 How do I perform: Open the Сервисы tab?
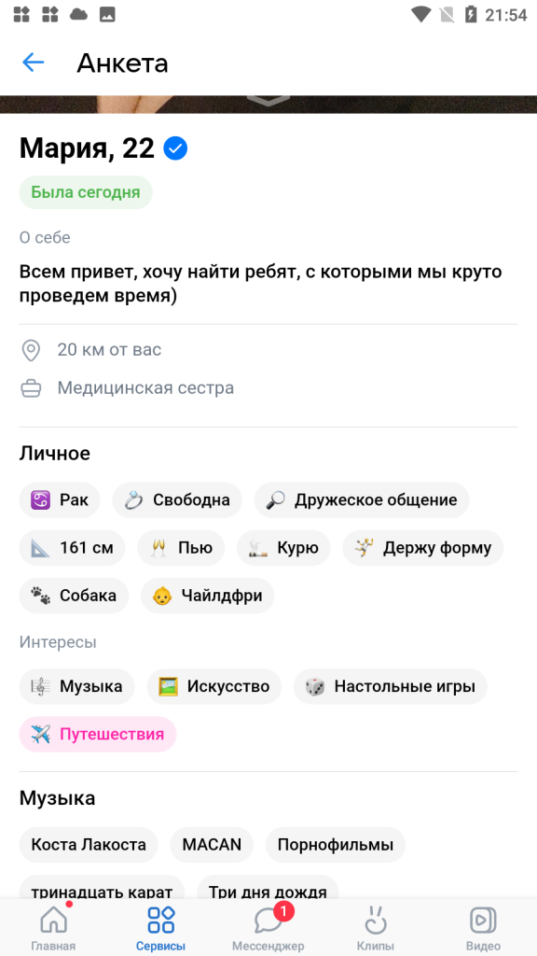[x=160, y=928]
